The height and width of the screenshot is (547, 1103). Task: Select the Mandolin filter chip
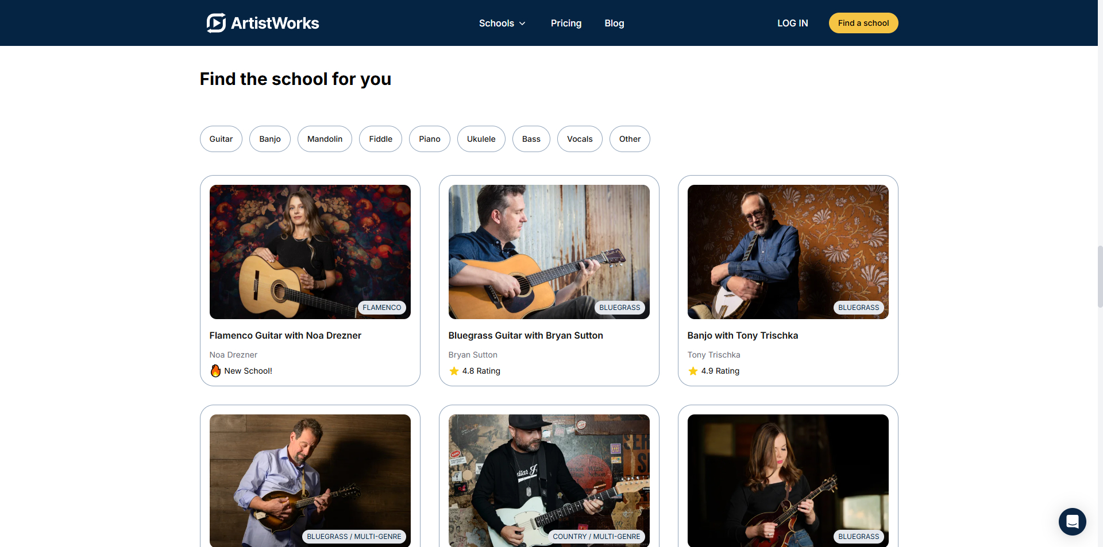325,139
